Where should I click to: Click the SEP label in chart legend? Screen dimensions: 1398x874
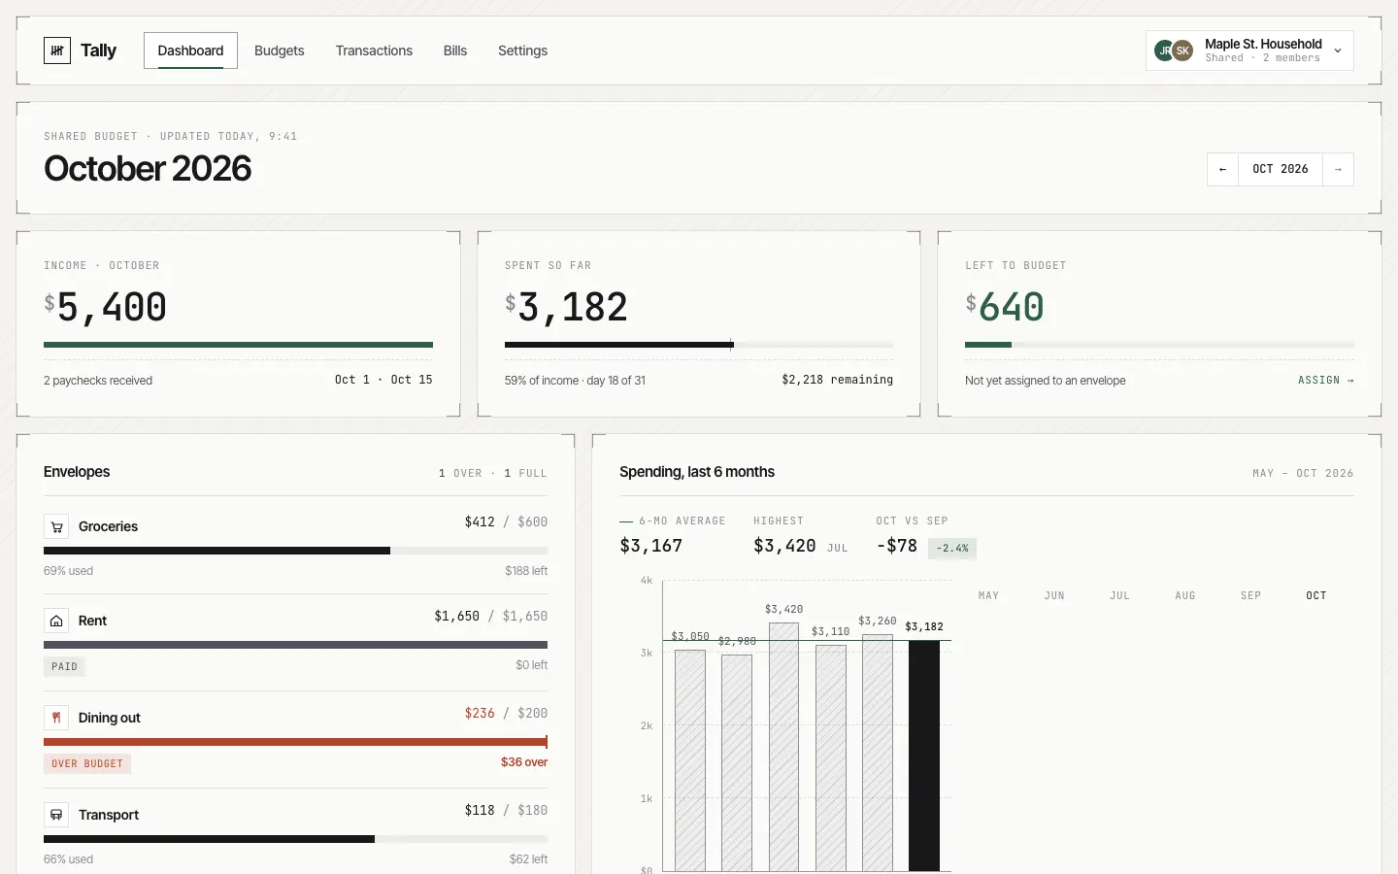click(x=1250, y=595)
